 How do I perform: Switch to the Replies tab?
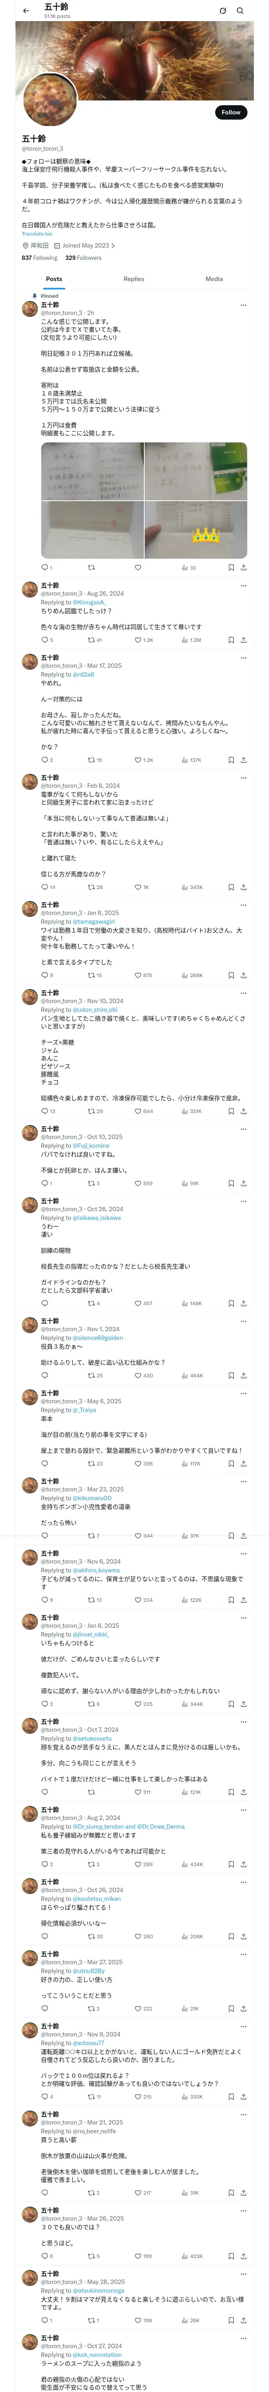coord(134,279)
